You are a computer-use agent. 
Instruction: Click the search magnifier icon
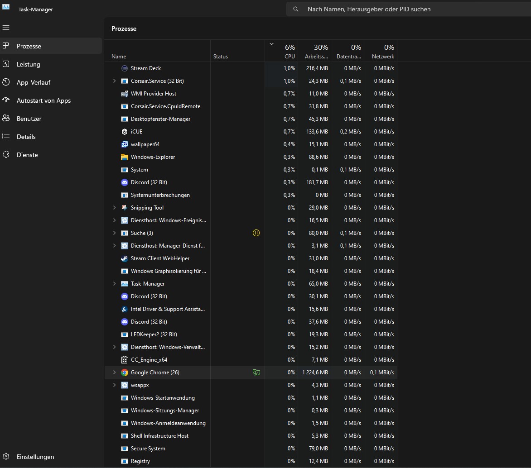(296, 9)
